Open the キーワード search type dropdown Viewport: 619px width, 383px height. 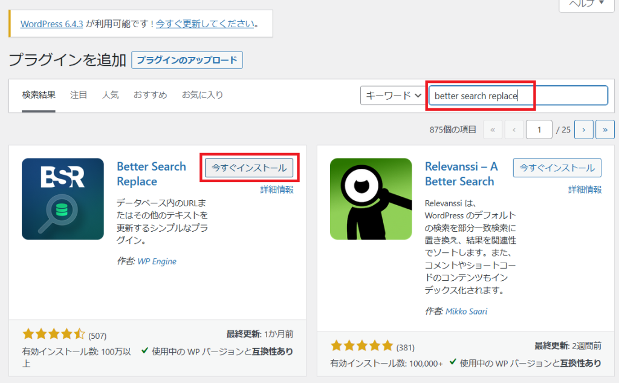394,96
